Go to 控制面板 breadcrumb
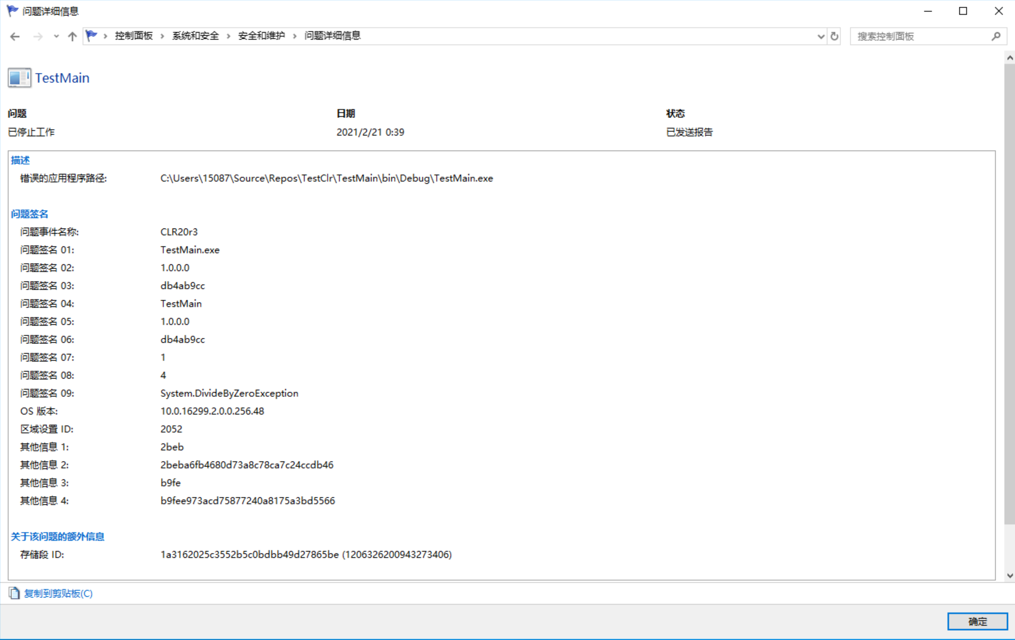 pos(133,36)
